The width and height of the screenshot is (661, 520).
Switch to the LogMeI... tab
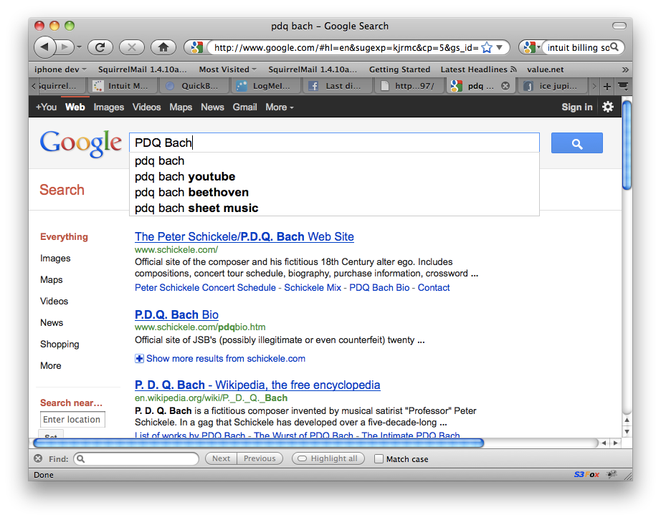(266, 86)
